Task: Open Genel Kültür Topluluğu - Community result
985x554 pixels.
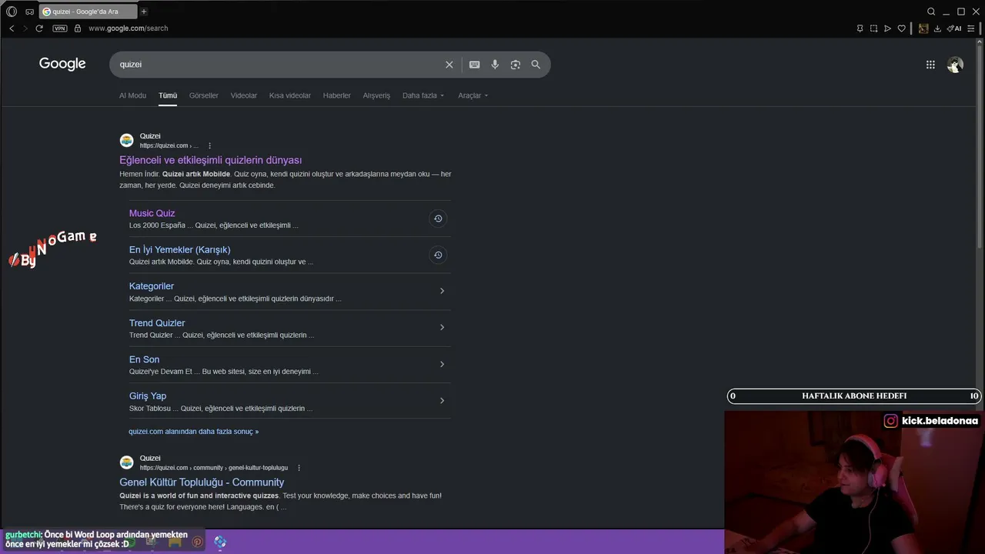Action: [202, 482]
